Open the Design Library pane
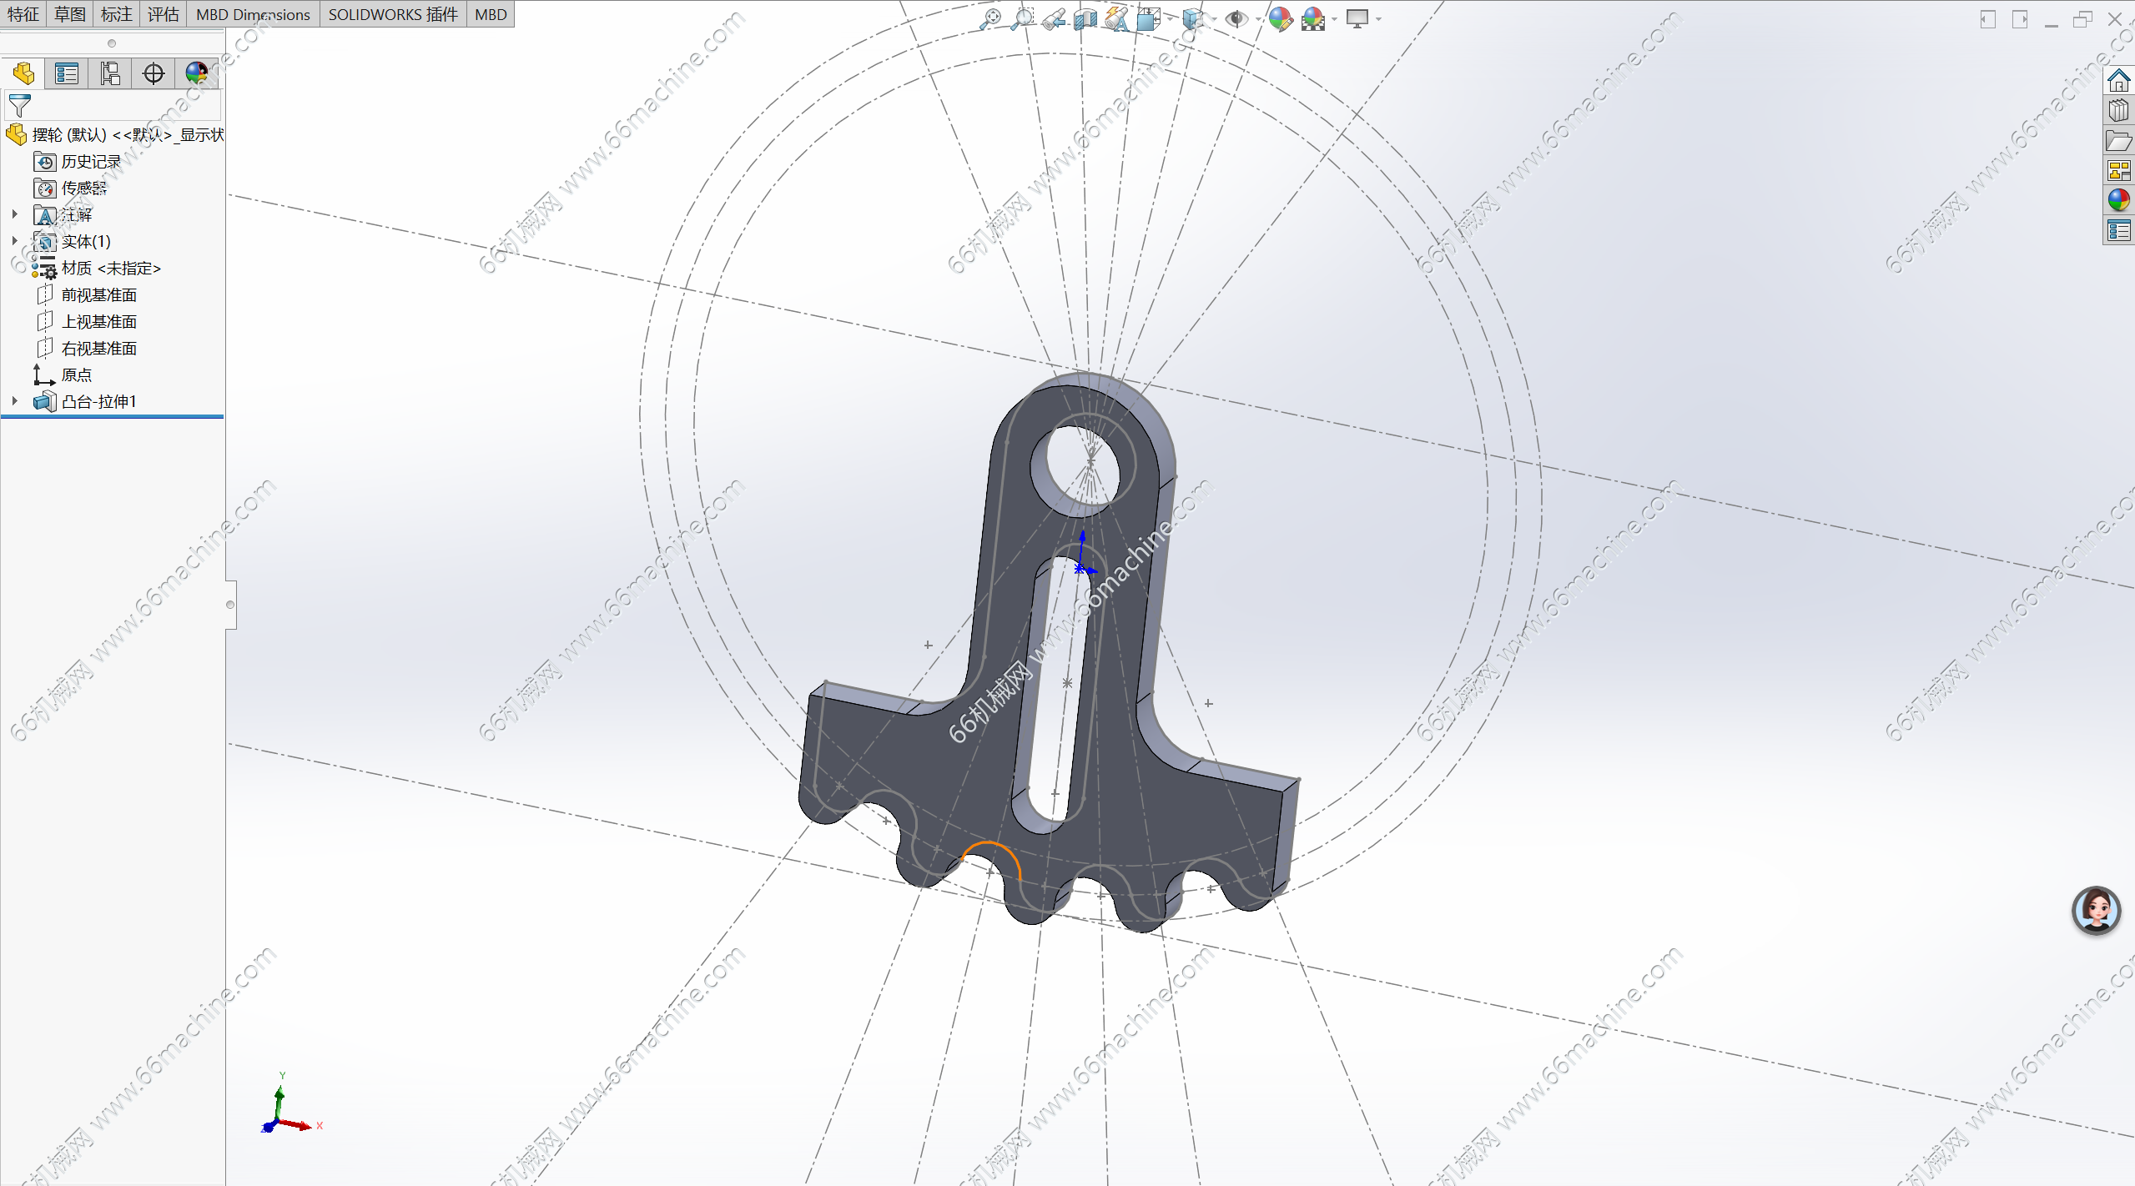 pos(2119,110)
